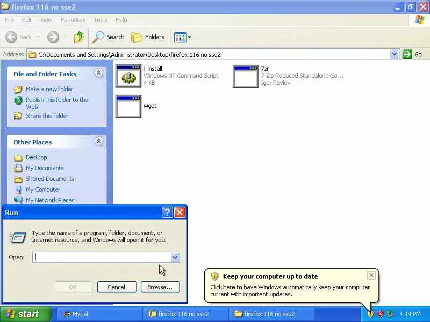Click 'Publish this folder to the Web'

(57, 103)
